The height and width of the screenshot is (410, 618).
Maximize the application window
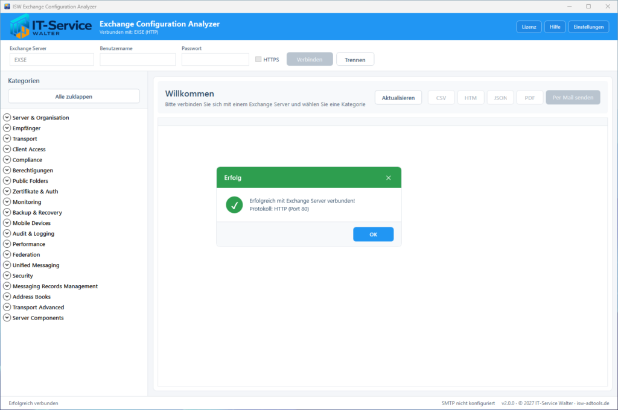[588, 6]
